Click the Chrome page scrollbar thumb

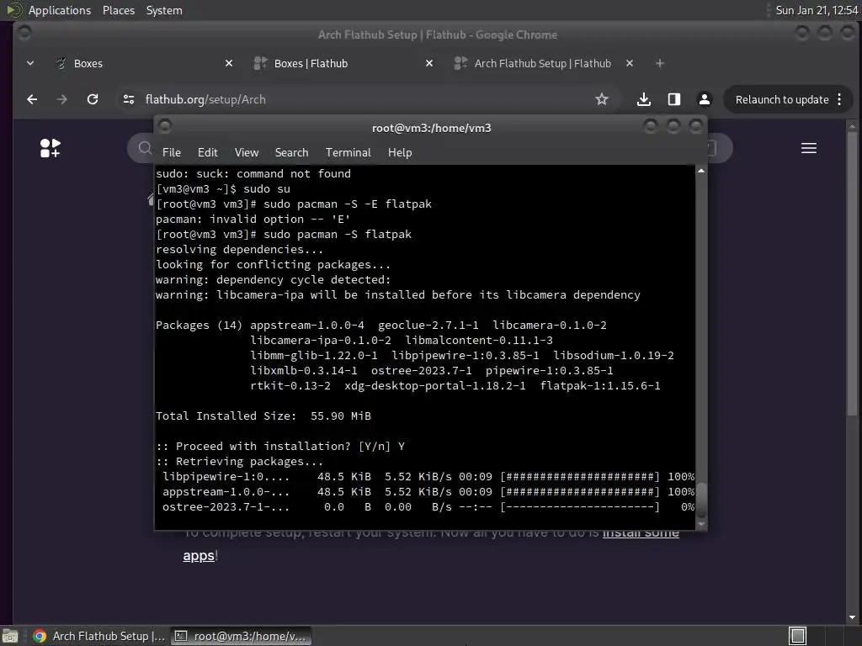pos(852,273)
